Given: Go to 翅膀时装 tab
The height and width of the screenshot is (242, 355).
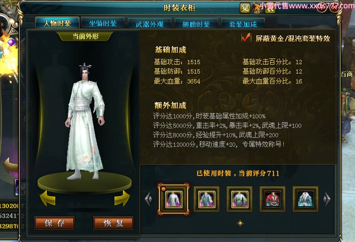Looking at the screenshot, I should click(196, 24).
